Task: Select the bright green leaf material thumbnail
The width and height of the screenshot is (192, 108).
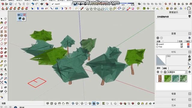Action: [168, 78]
